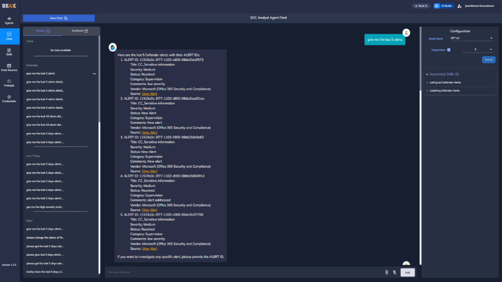The image size is (502, 282).
Task: Collapse the Associated Skills section
Action: pyautogui.click(x=427, y=74)
